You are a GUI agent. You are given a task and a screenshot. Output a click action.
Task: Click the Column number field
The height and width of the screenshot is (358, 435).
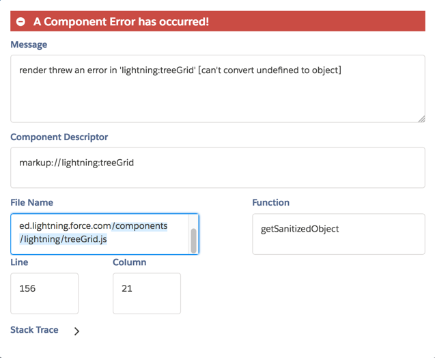coord(146,293)
